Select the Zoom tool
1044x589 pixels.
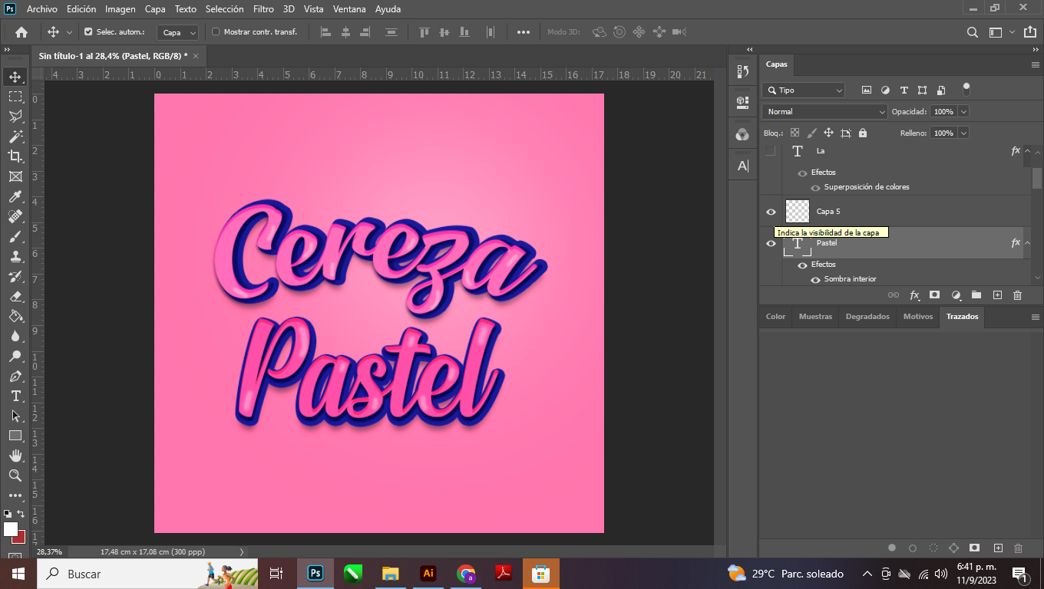click(x=15, y=475)
